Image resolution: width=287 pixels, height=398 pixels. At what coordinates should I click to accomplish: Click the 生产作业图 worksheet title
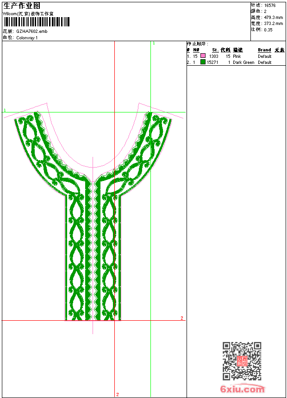22,6
